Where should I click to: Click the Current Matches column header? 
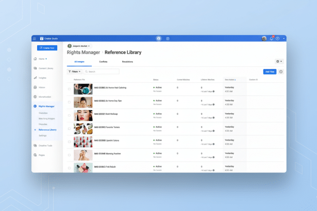183,80
